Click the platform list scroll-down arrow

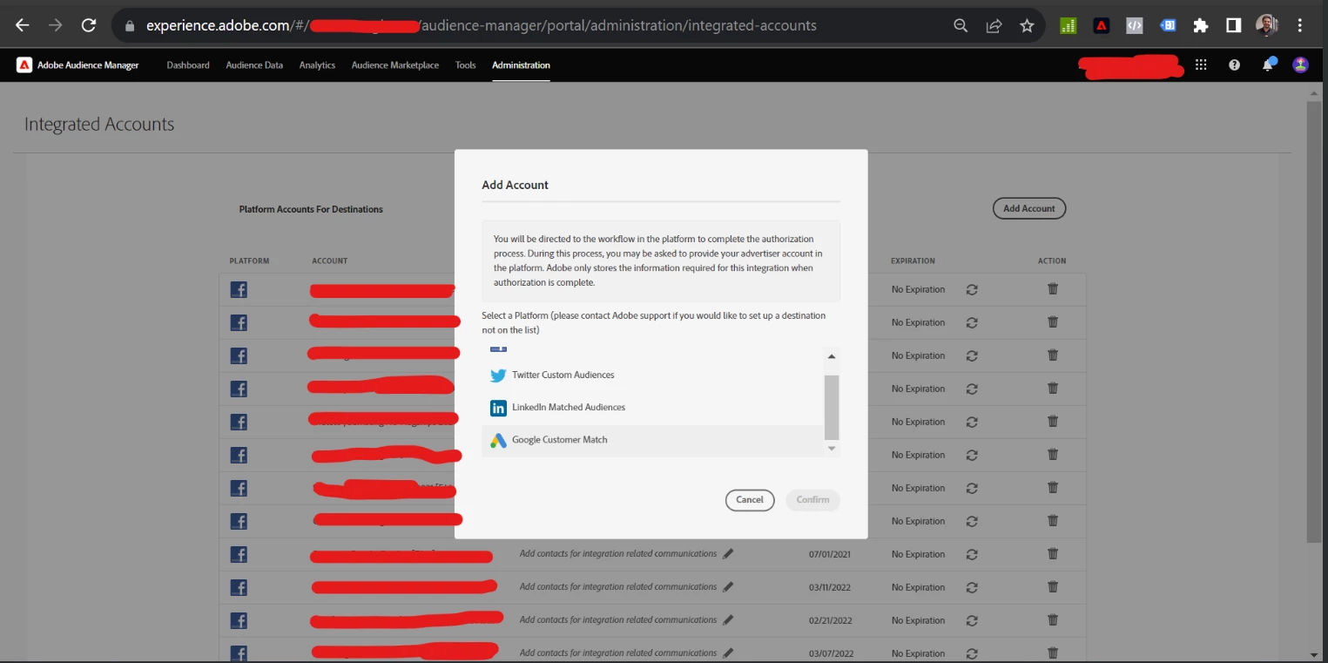coord(832,449)
